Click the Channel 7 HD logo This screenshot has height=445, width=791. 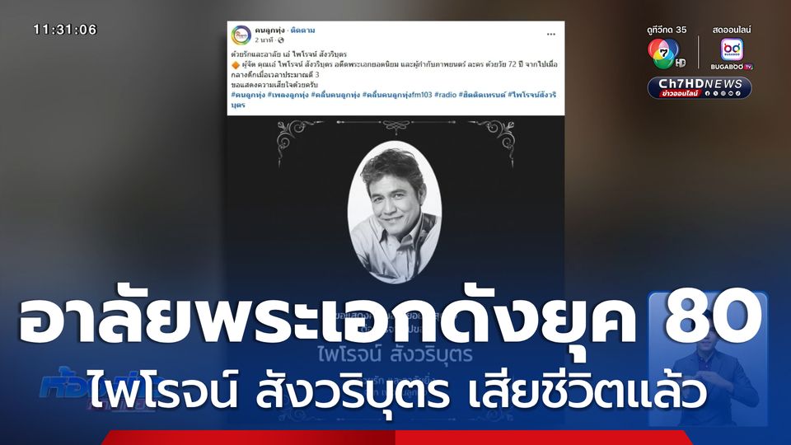[x=666, y=54]
